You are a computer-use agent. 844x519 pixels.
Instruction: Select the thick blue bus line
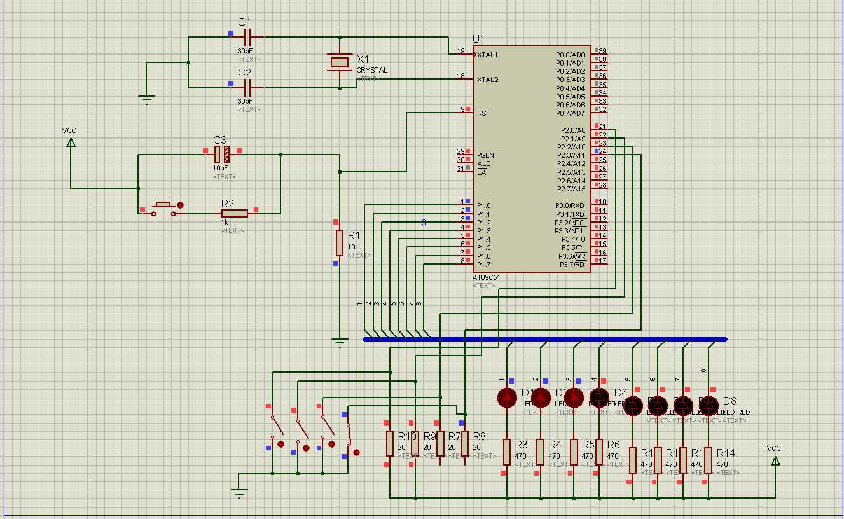545,339
